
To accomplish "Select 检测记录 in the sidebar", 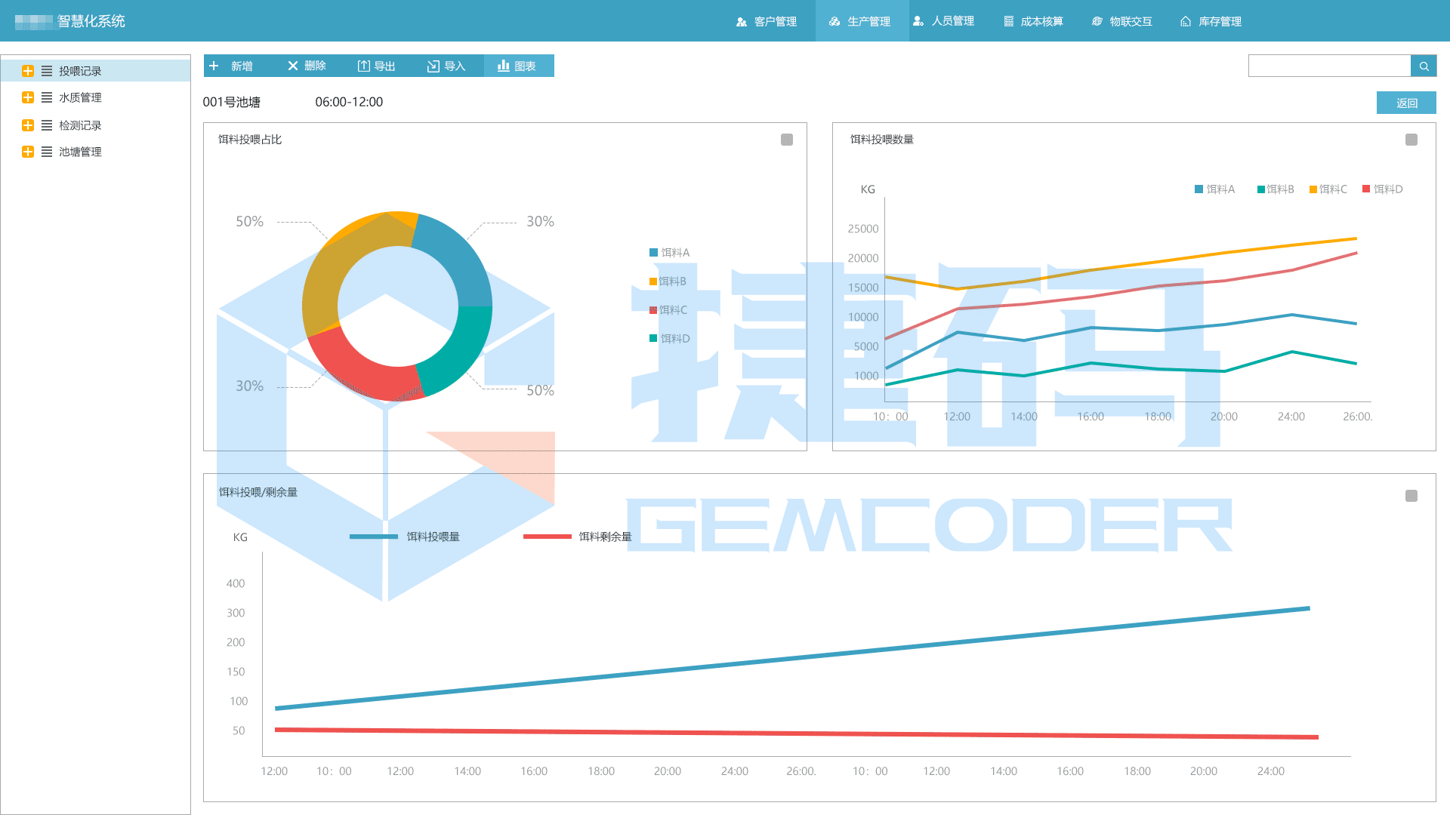I will pos(80,125).
